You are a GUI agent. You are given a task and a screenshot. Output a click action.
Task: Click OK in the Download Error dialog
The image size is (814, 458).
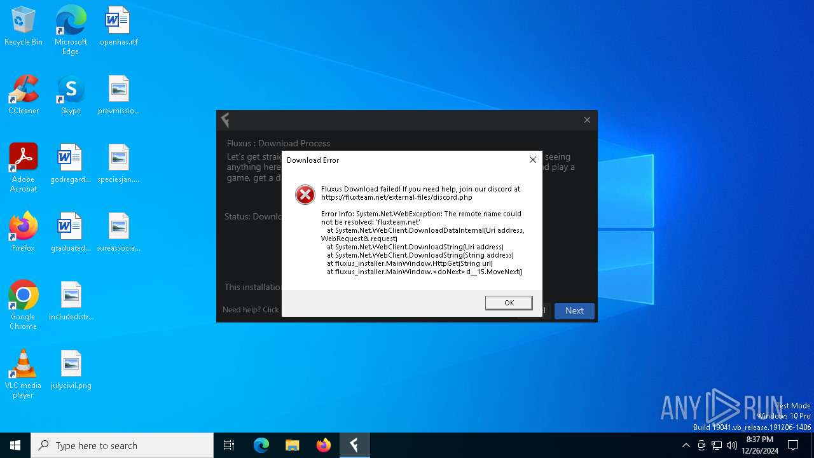(509, 303)
